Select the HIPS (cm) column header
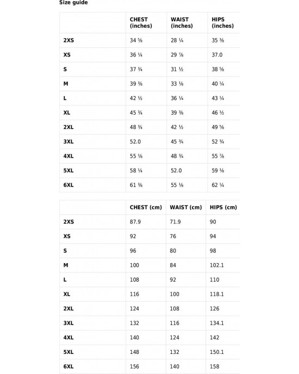Screen dimensions: 299x374 223,207
